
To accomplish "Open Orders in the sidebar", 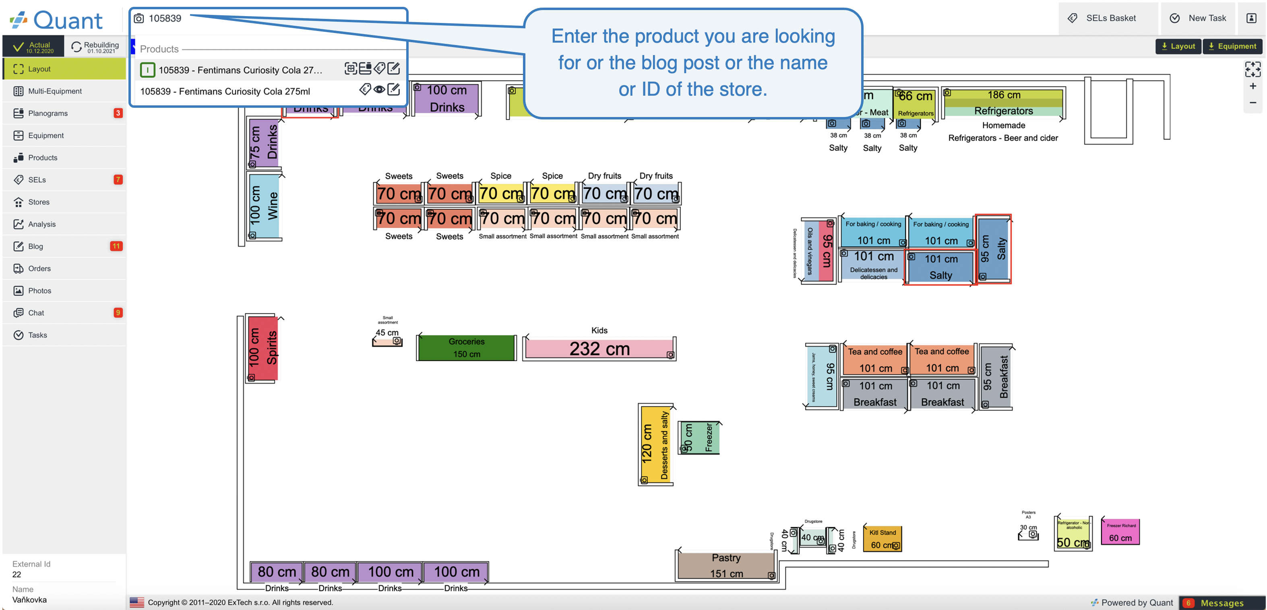I will [64, 268].
